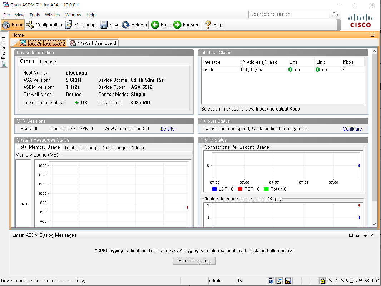Click the networked computers status bar icon

[279, 281]
